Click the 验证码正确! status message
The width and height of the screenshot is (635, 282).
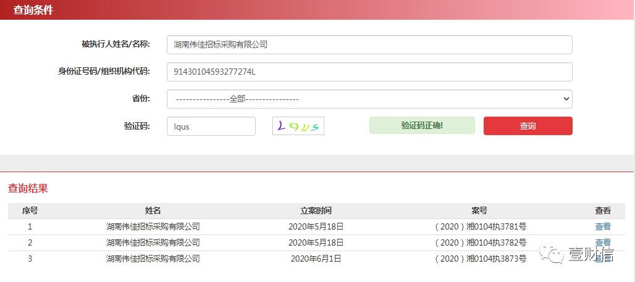point(421,125)
